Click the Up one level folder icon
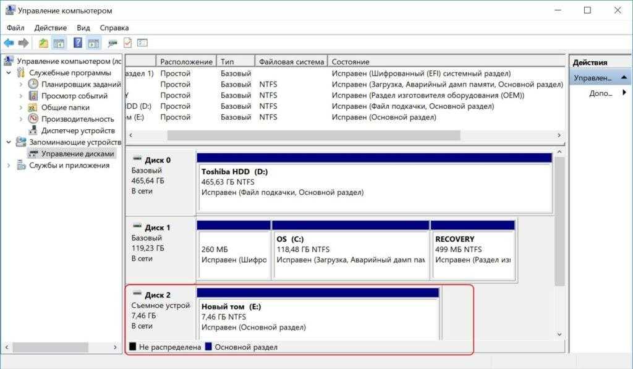Screen dimensions: 633x369 click(43, 43)
